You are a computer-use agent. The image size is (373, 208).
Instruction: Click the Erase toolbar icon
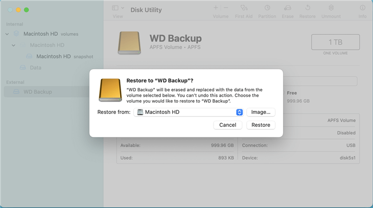(288, 8)
